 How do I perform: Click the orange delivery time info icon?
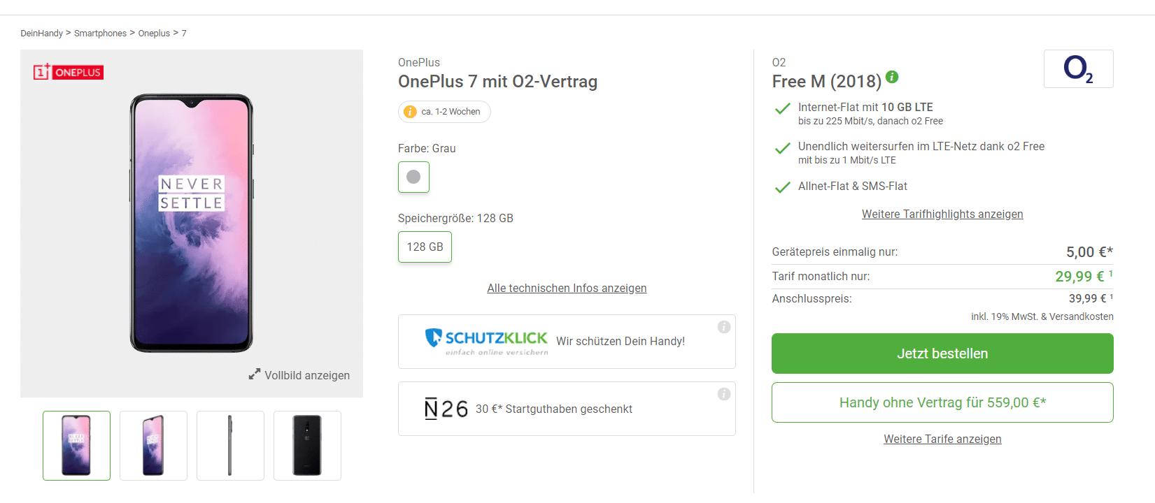[410, 112]
